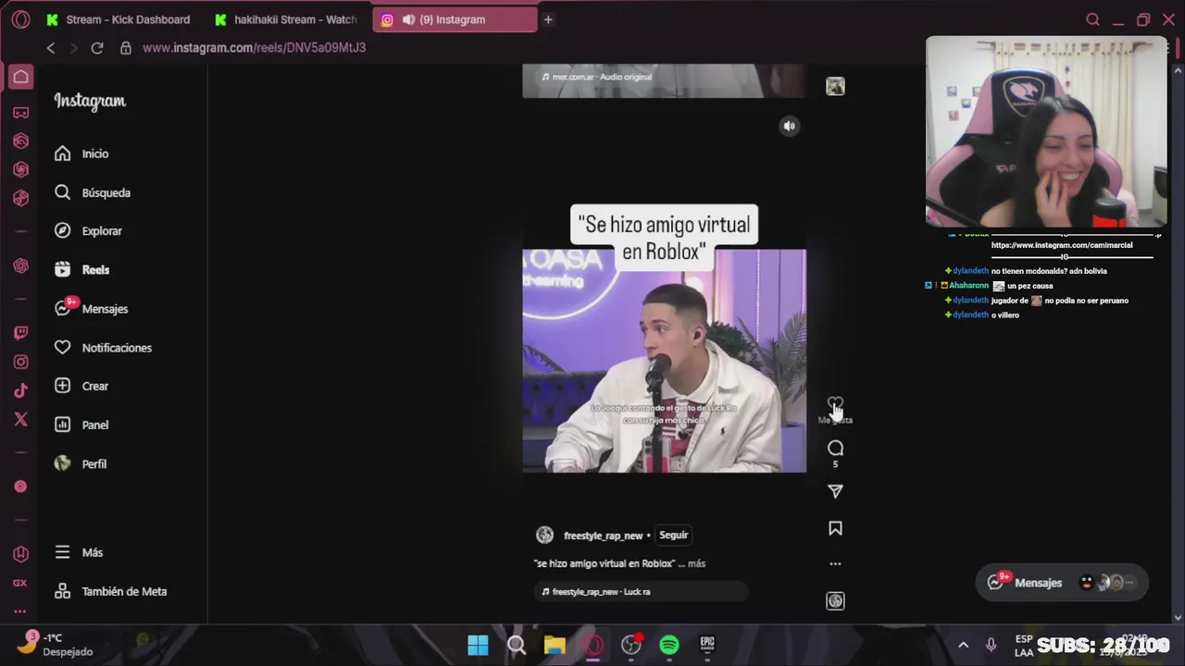The image size is (1185, 666).
Task: Open freestyle_rap_new profile link
Action: (x=603, y=536)
